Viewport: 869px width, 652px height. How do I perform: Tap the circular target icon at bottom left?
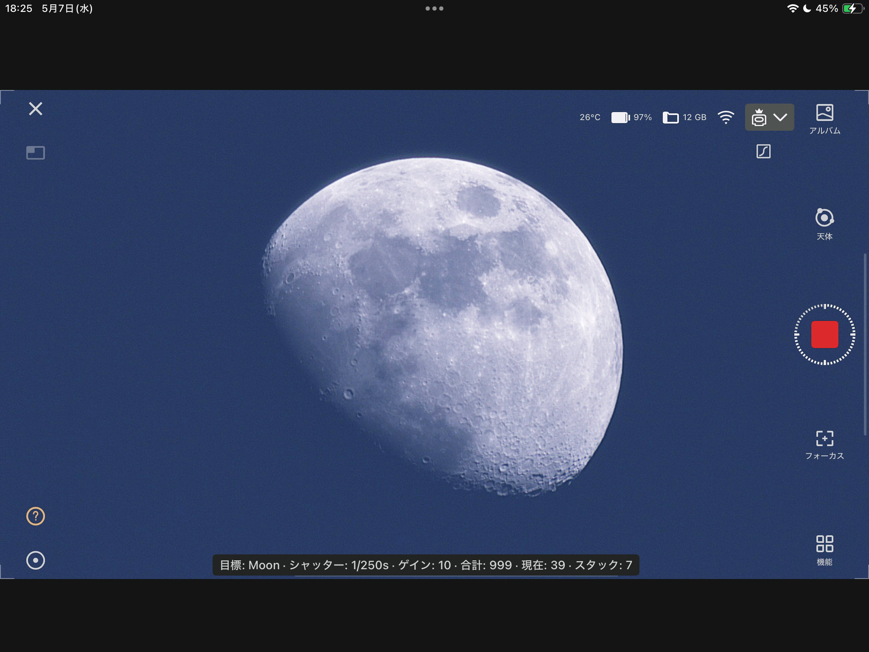coord(36,560)
